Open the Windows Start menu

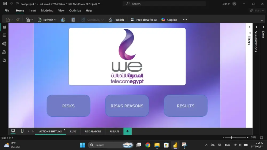(x=83, y=145)
